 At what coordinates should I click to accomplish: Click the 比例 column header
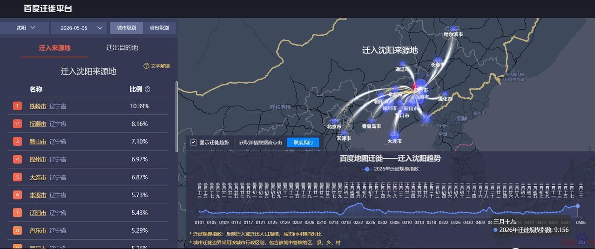(x=136, y=89)
